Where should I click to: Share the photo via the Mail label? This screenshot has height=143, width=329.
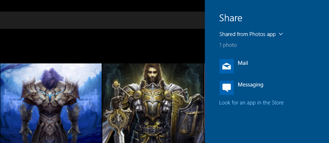coord(243,63)
